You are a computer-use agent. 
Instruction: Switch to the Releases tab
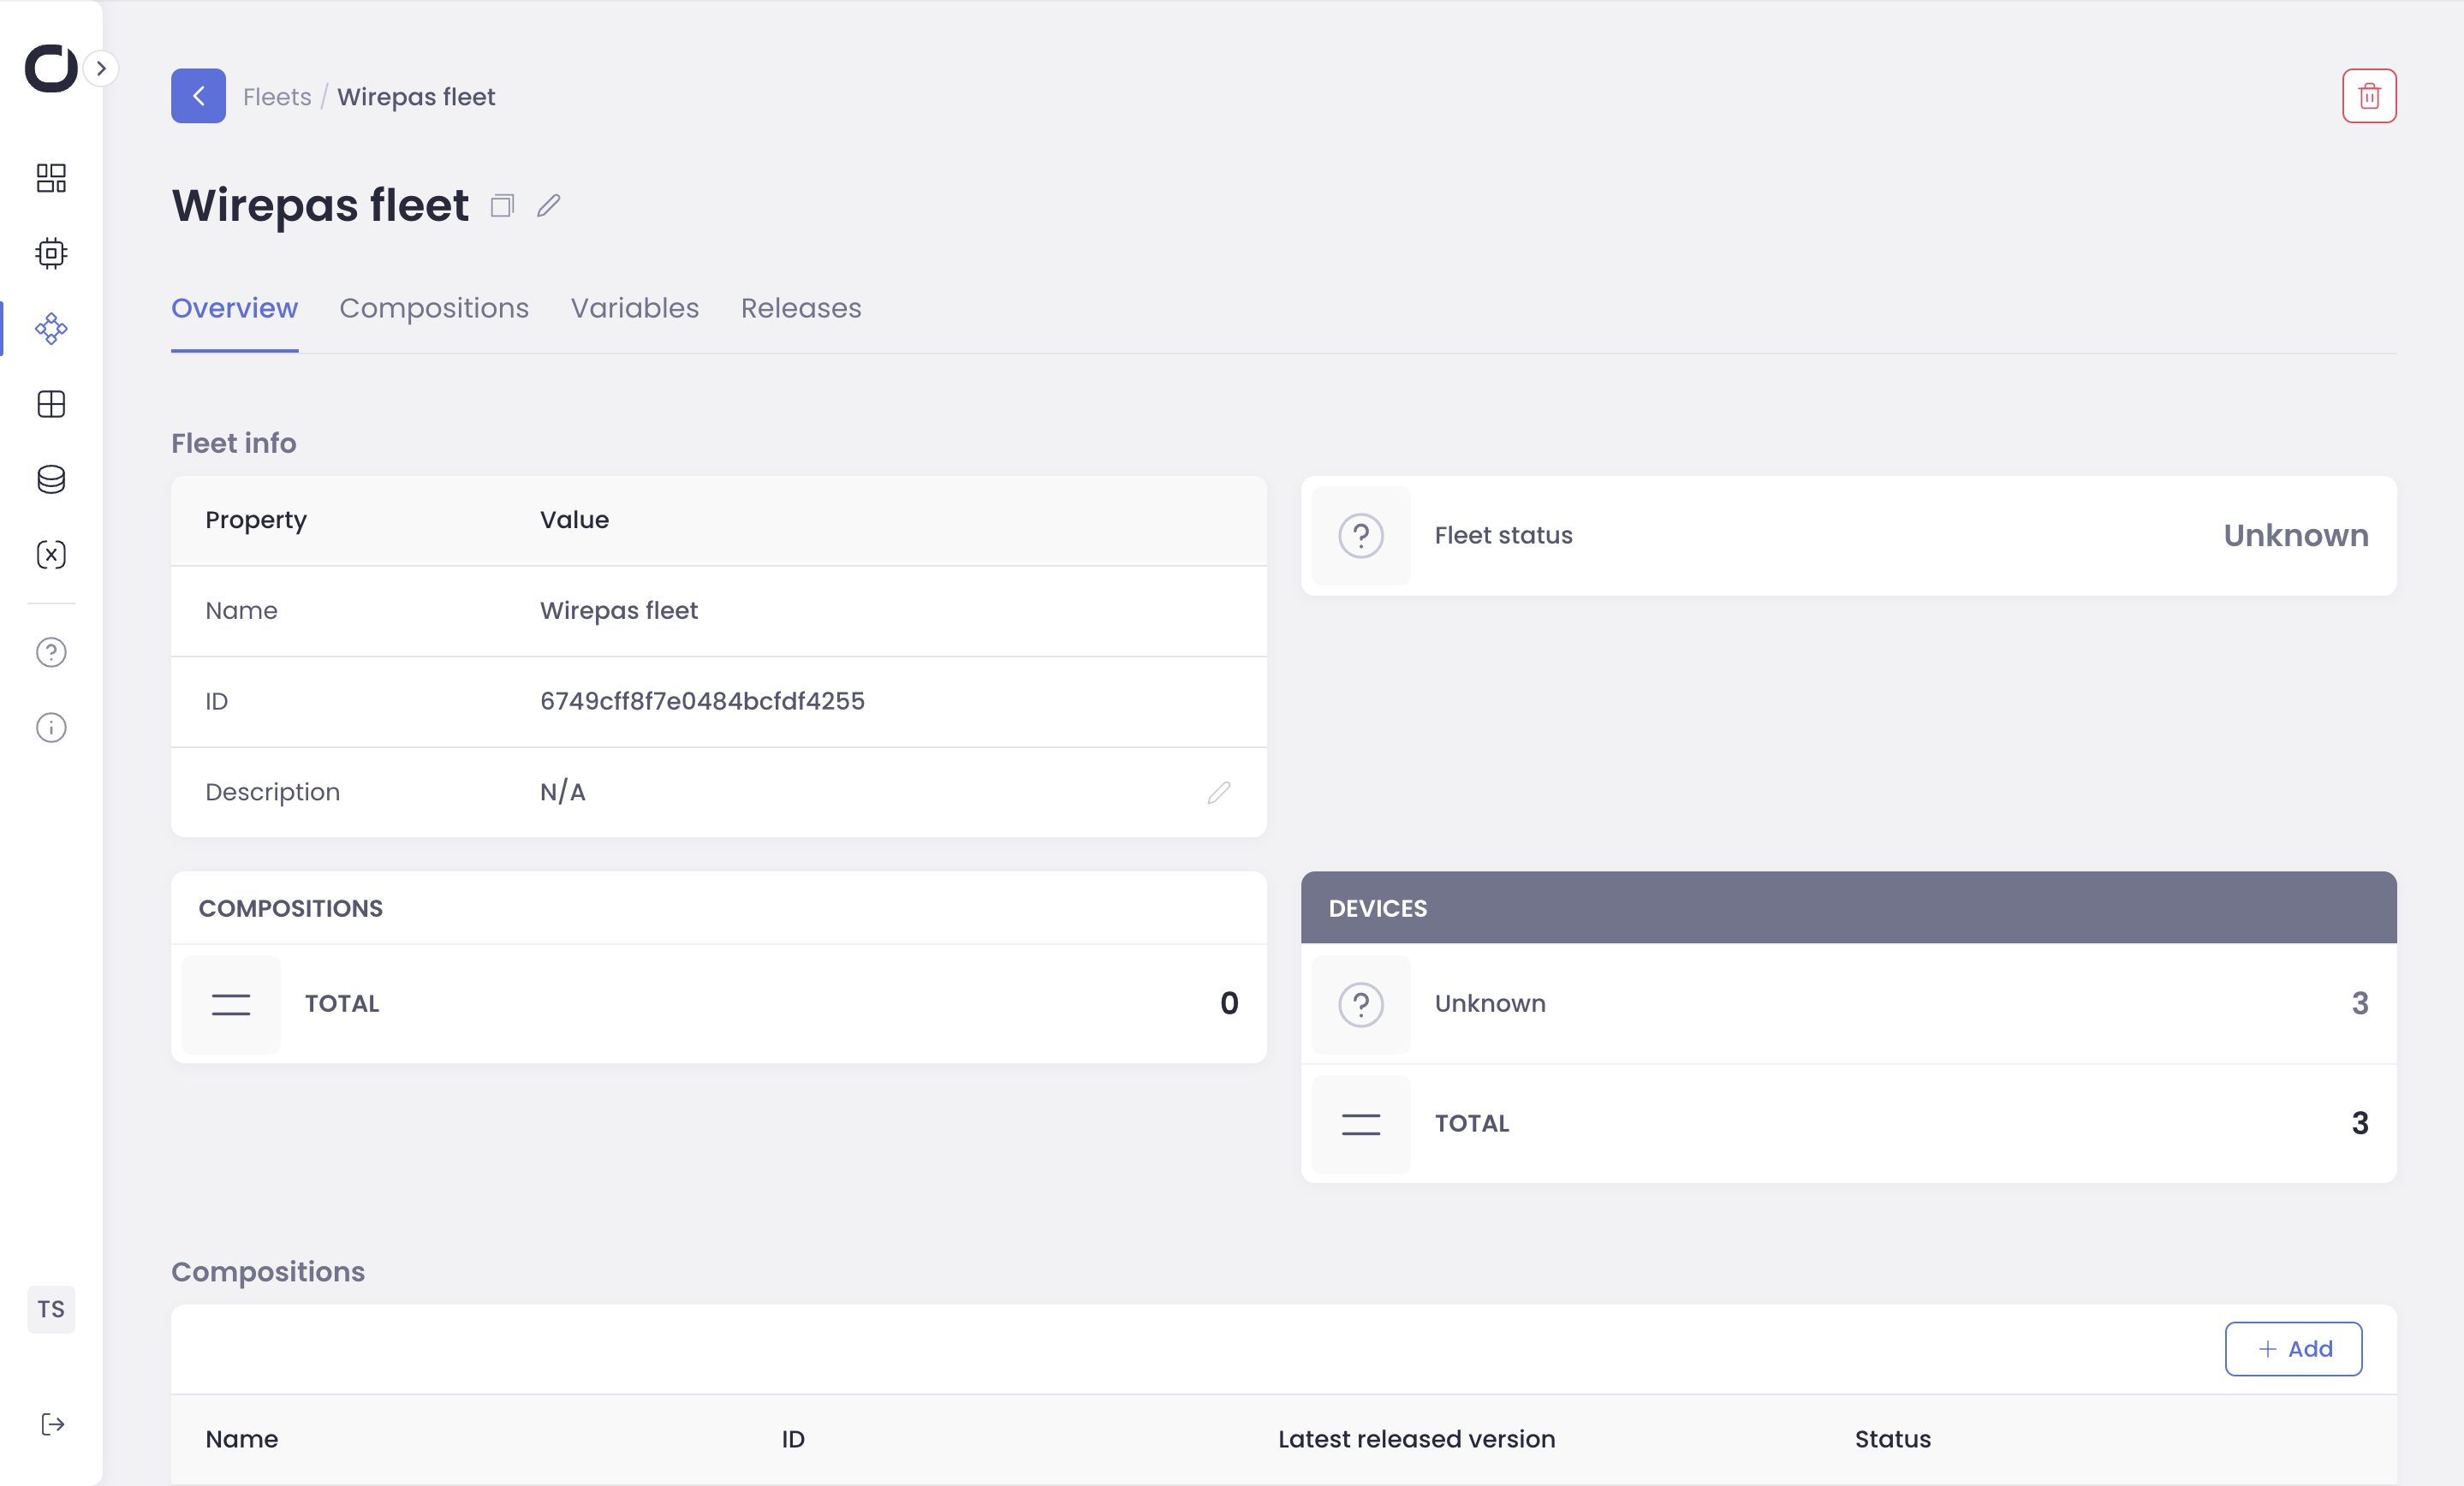(800, 308)
